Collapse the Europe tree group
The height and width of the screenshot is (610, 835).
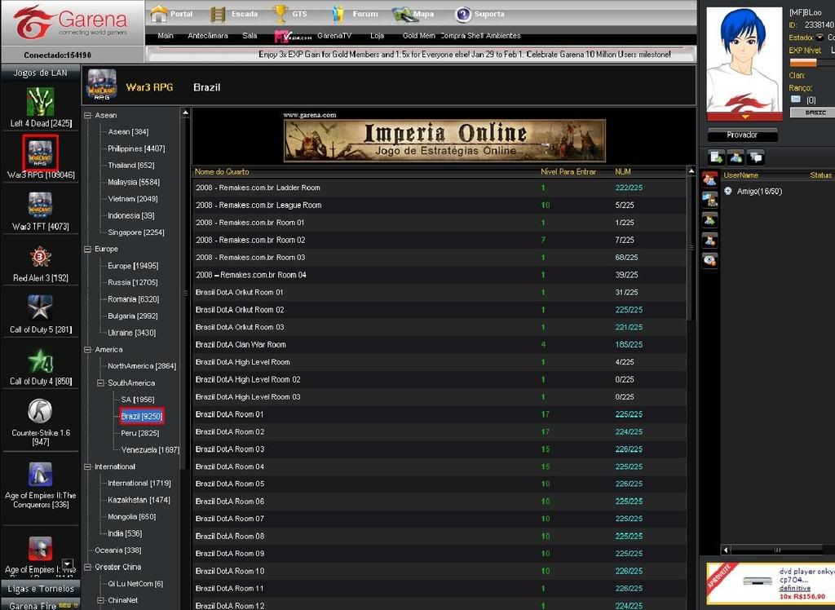(x=88, y=250)
